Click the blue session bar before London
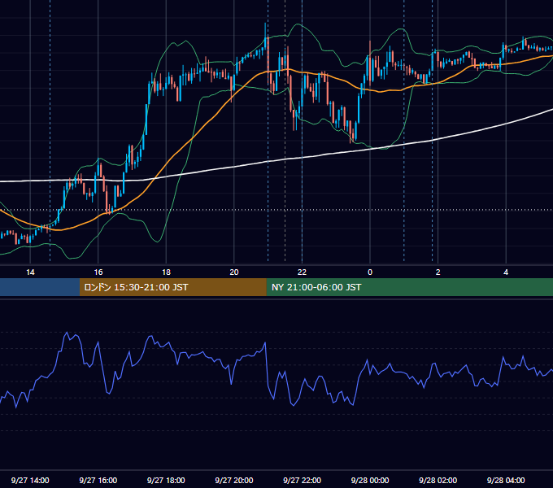The height and width of the screenshot is (488, 553). coord(40,287)
